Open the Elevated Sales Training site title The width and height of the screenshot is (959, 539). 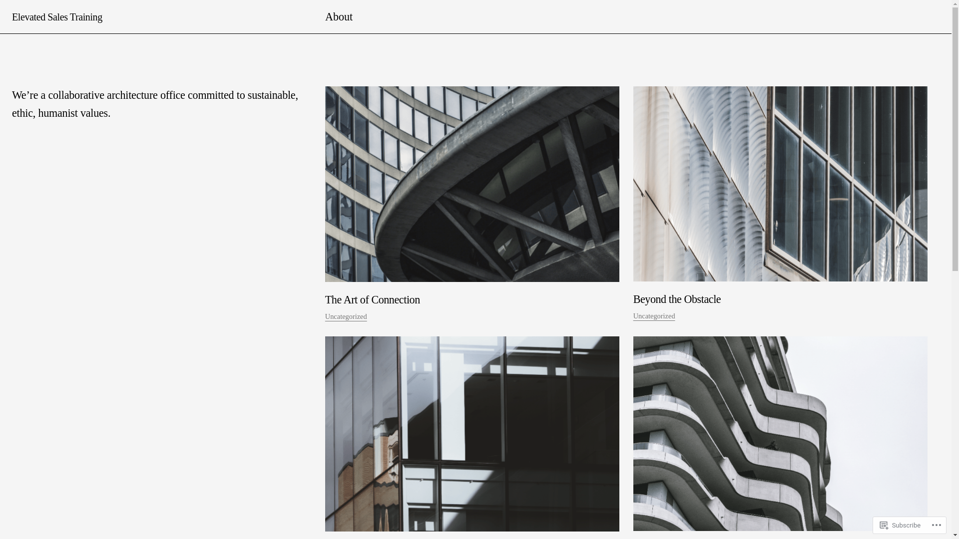57,17
